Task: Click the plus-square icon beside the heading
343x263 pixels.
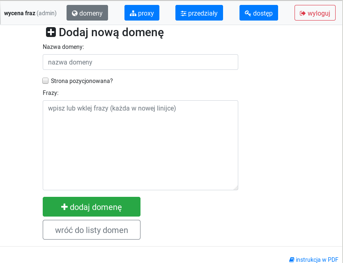Action: [x=51, y=32]
